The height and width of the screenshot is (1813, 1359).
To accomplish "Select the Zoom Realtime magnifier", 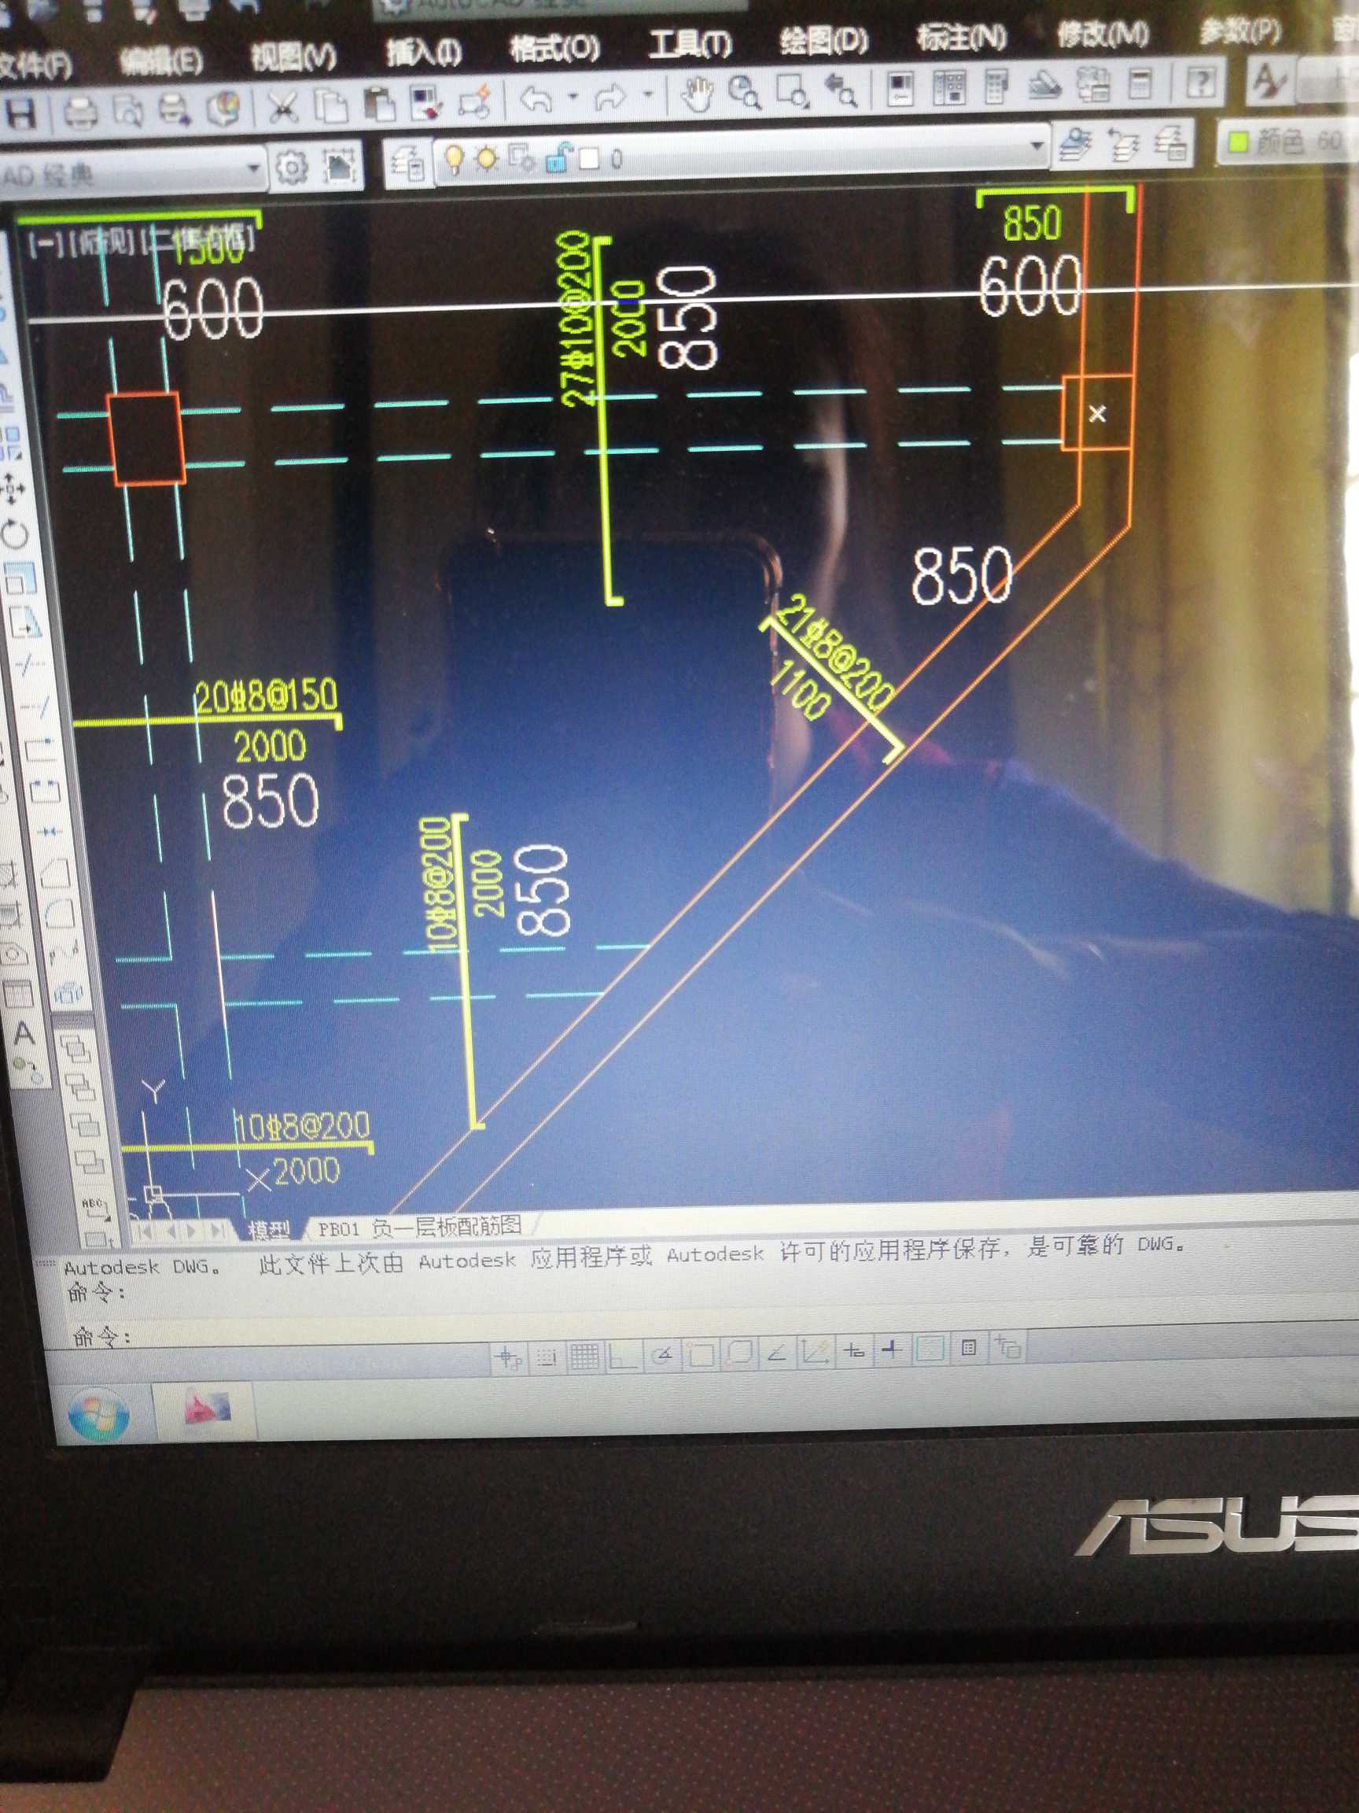I will 745,94.
